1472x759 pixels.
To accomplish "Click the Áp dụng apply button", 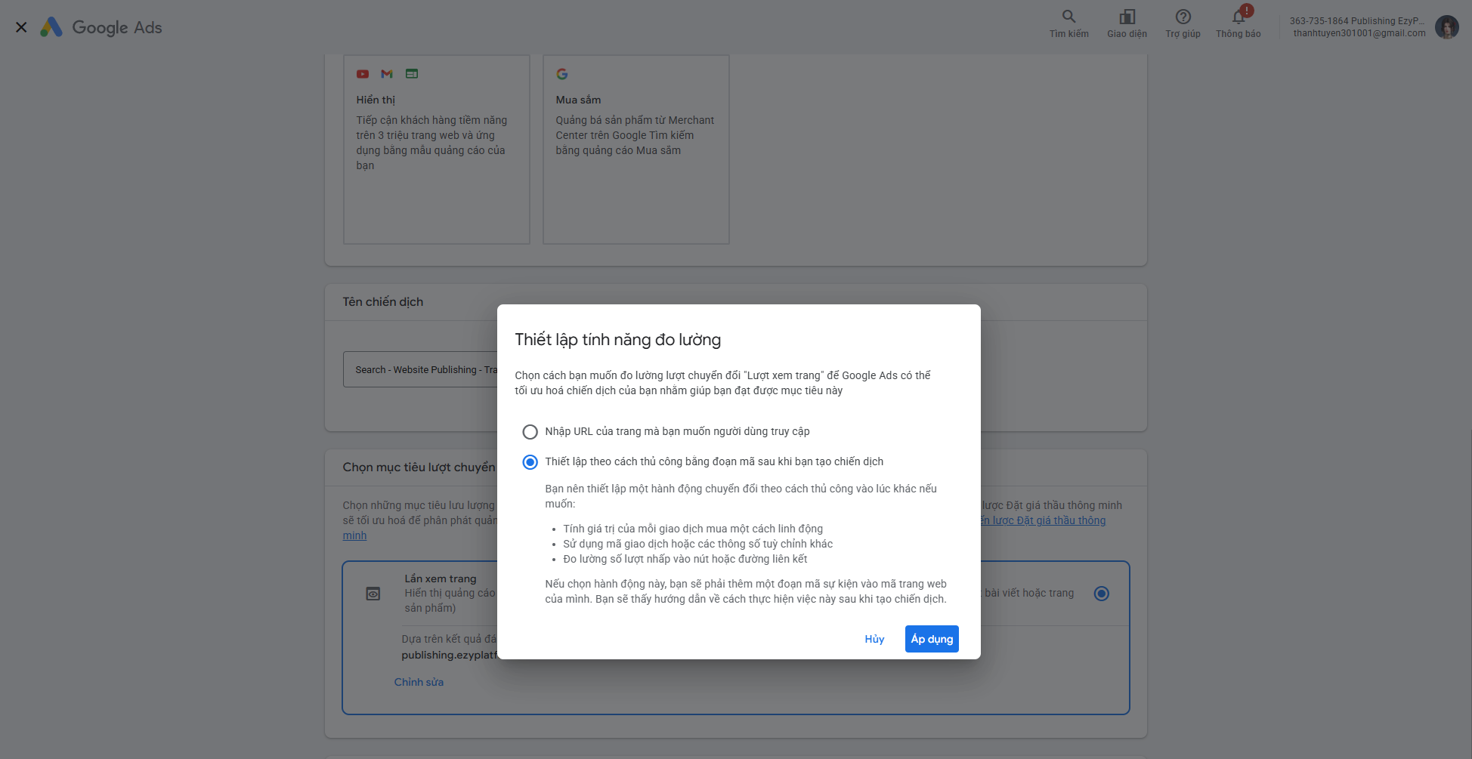I will coord(932,639).
